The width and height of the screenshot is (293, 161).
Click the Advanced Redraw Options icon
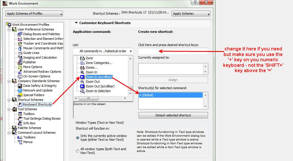tap(20, 72)
